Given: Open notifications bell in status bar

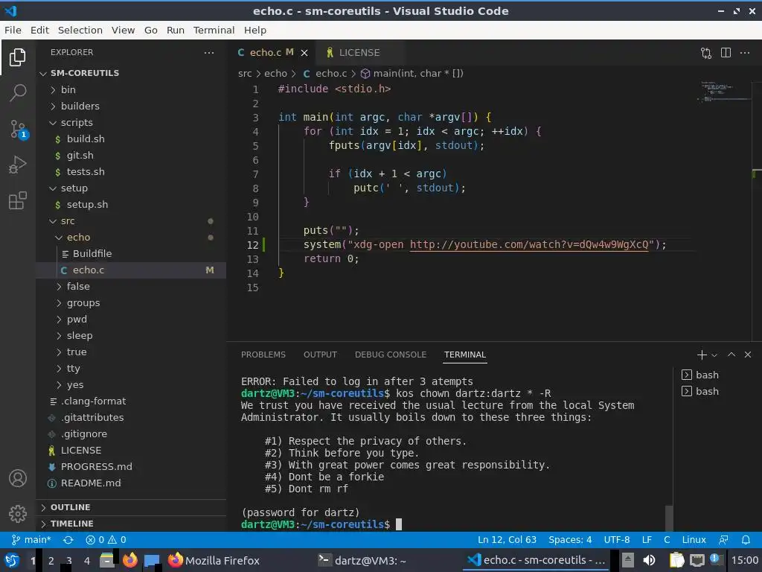Looking at the screenshot, I should coord(746,540).
